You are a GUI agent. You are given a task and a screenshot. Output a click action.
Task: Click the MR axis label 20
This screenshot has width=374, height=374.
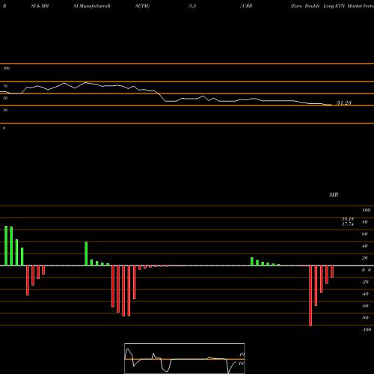365,258
